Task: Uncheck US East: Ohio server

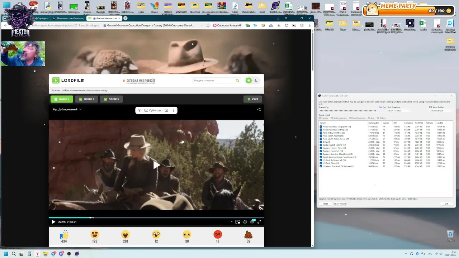Action: pos(321,163)
